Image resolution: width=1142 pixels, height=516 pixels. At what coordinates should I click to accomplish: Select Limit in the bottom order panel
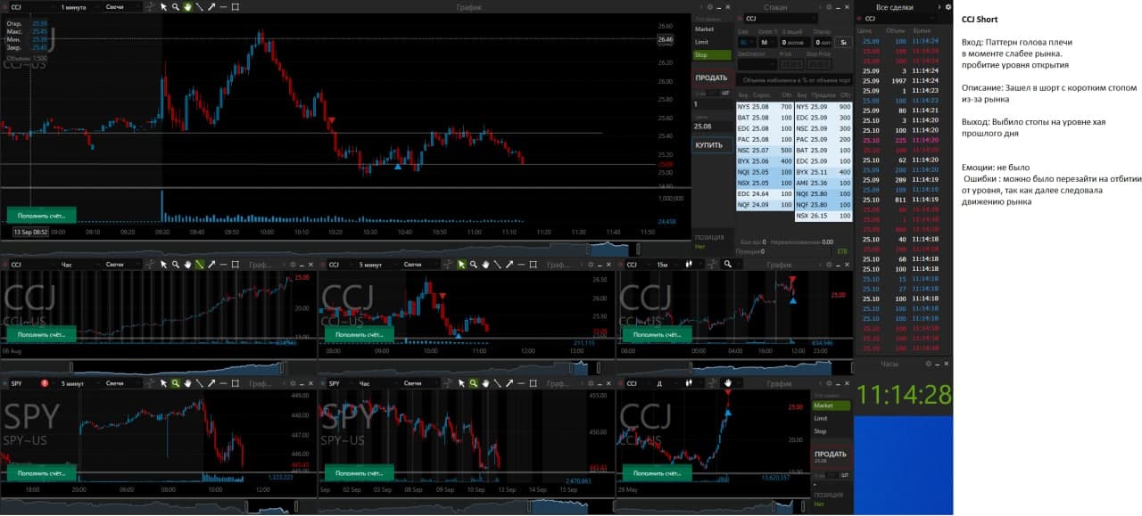[831, 418]
